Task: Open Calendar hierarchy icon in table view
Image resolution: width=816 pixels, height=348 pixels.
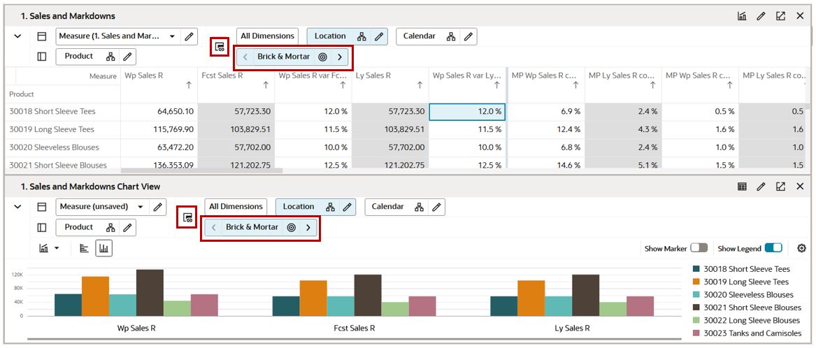Action: [451, 36]
